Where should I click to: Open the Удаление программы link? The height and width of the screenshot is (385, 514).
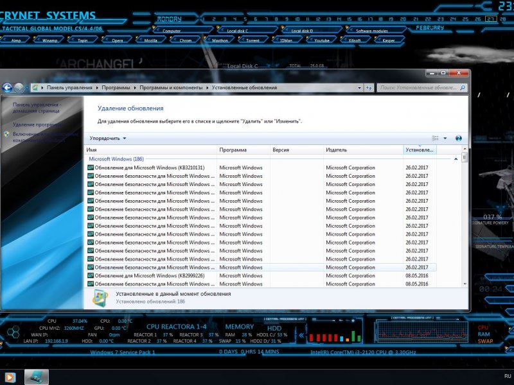coord(37,124)
